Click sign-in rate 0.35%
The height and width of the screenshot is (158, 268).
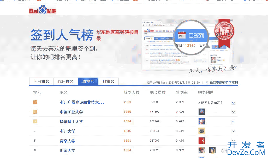(180, 150)
